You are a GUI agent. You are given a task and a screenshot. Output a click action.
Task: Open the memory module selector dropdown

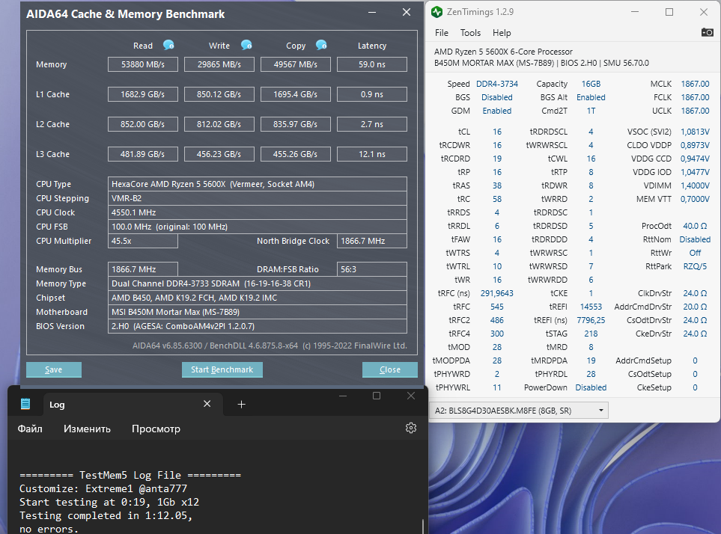519,411
